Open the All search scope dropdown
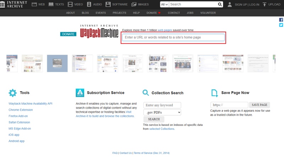 164,4
